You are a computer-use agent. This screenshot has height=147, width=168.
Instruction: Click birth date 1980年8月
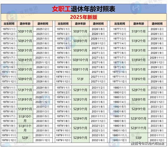click(x=120, y=121)
